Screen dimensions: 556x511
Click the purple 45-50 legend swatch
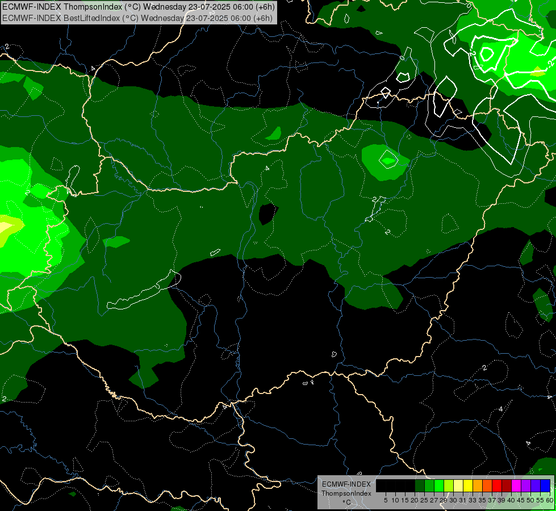coord(526,485)
